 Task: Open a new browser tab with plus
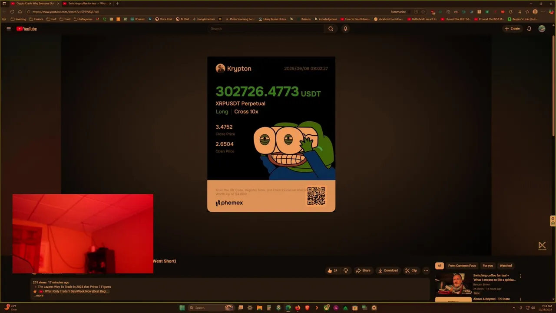tap(117, 3)
